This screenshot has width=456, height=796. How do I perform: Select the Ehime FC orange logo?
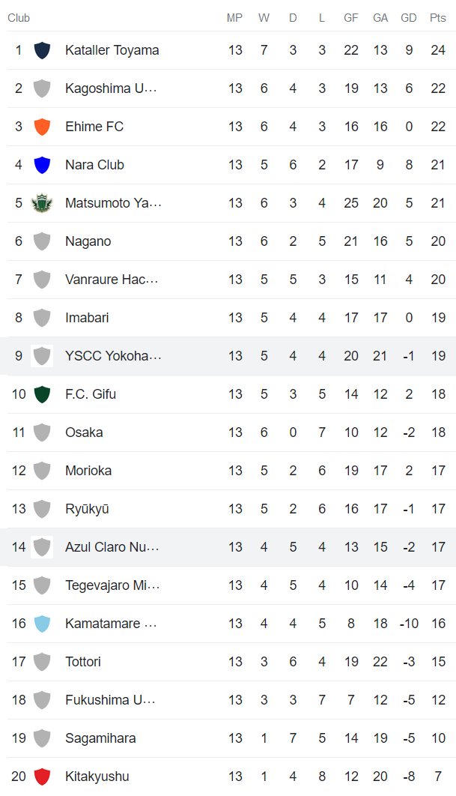click(43, 126)
